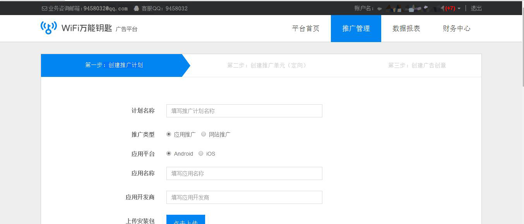Click the (+7) notification indicator
The width and height of the screenshot is (524, 224).
coord(450,8)
